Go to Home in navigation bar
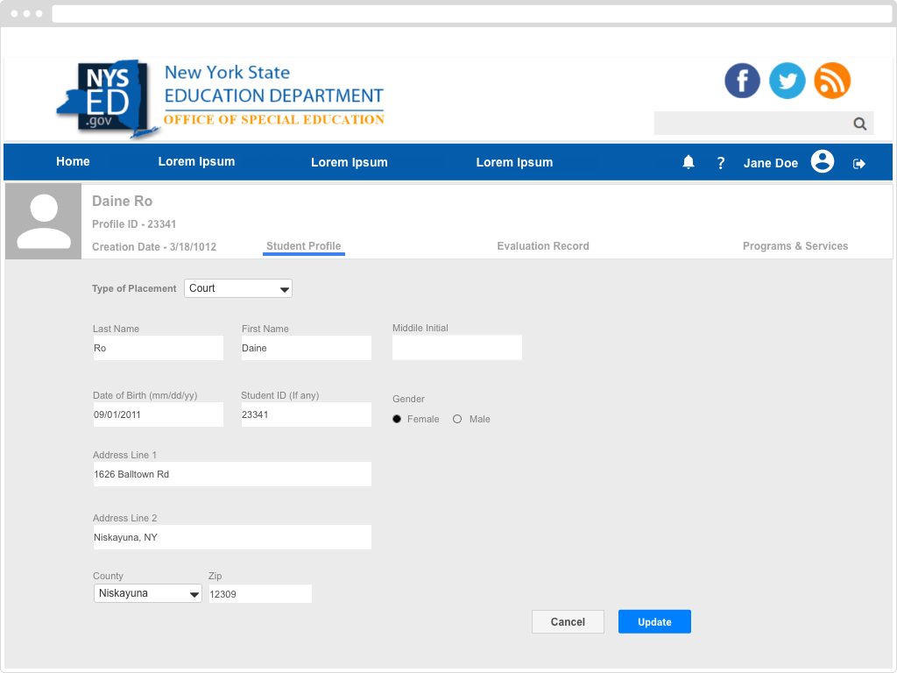The width and height of the screenshot is (897, 673). click(x=73, y=161)
